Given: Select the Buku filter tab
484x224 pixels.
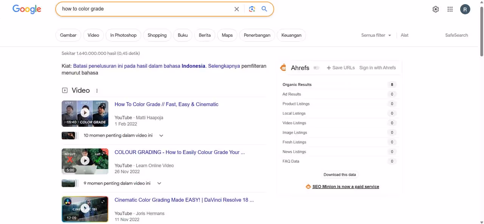Looking at the screenshot, I should [183, 35].
